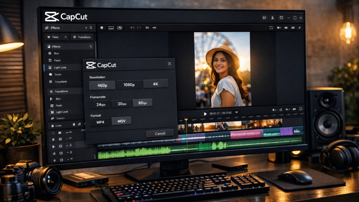Click the forward arrow toolbar icon

154,28
